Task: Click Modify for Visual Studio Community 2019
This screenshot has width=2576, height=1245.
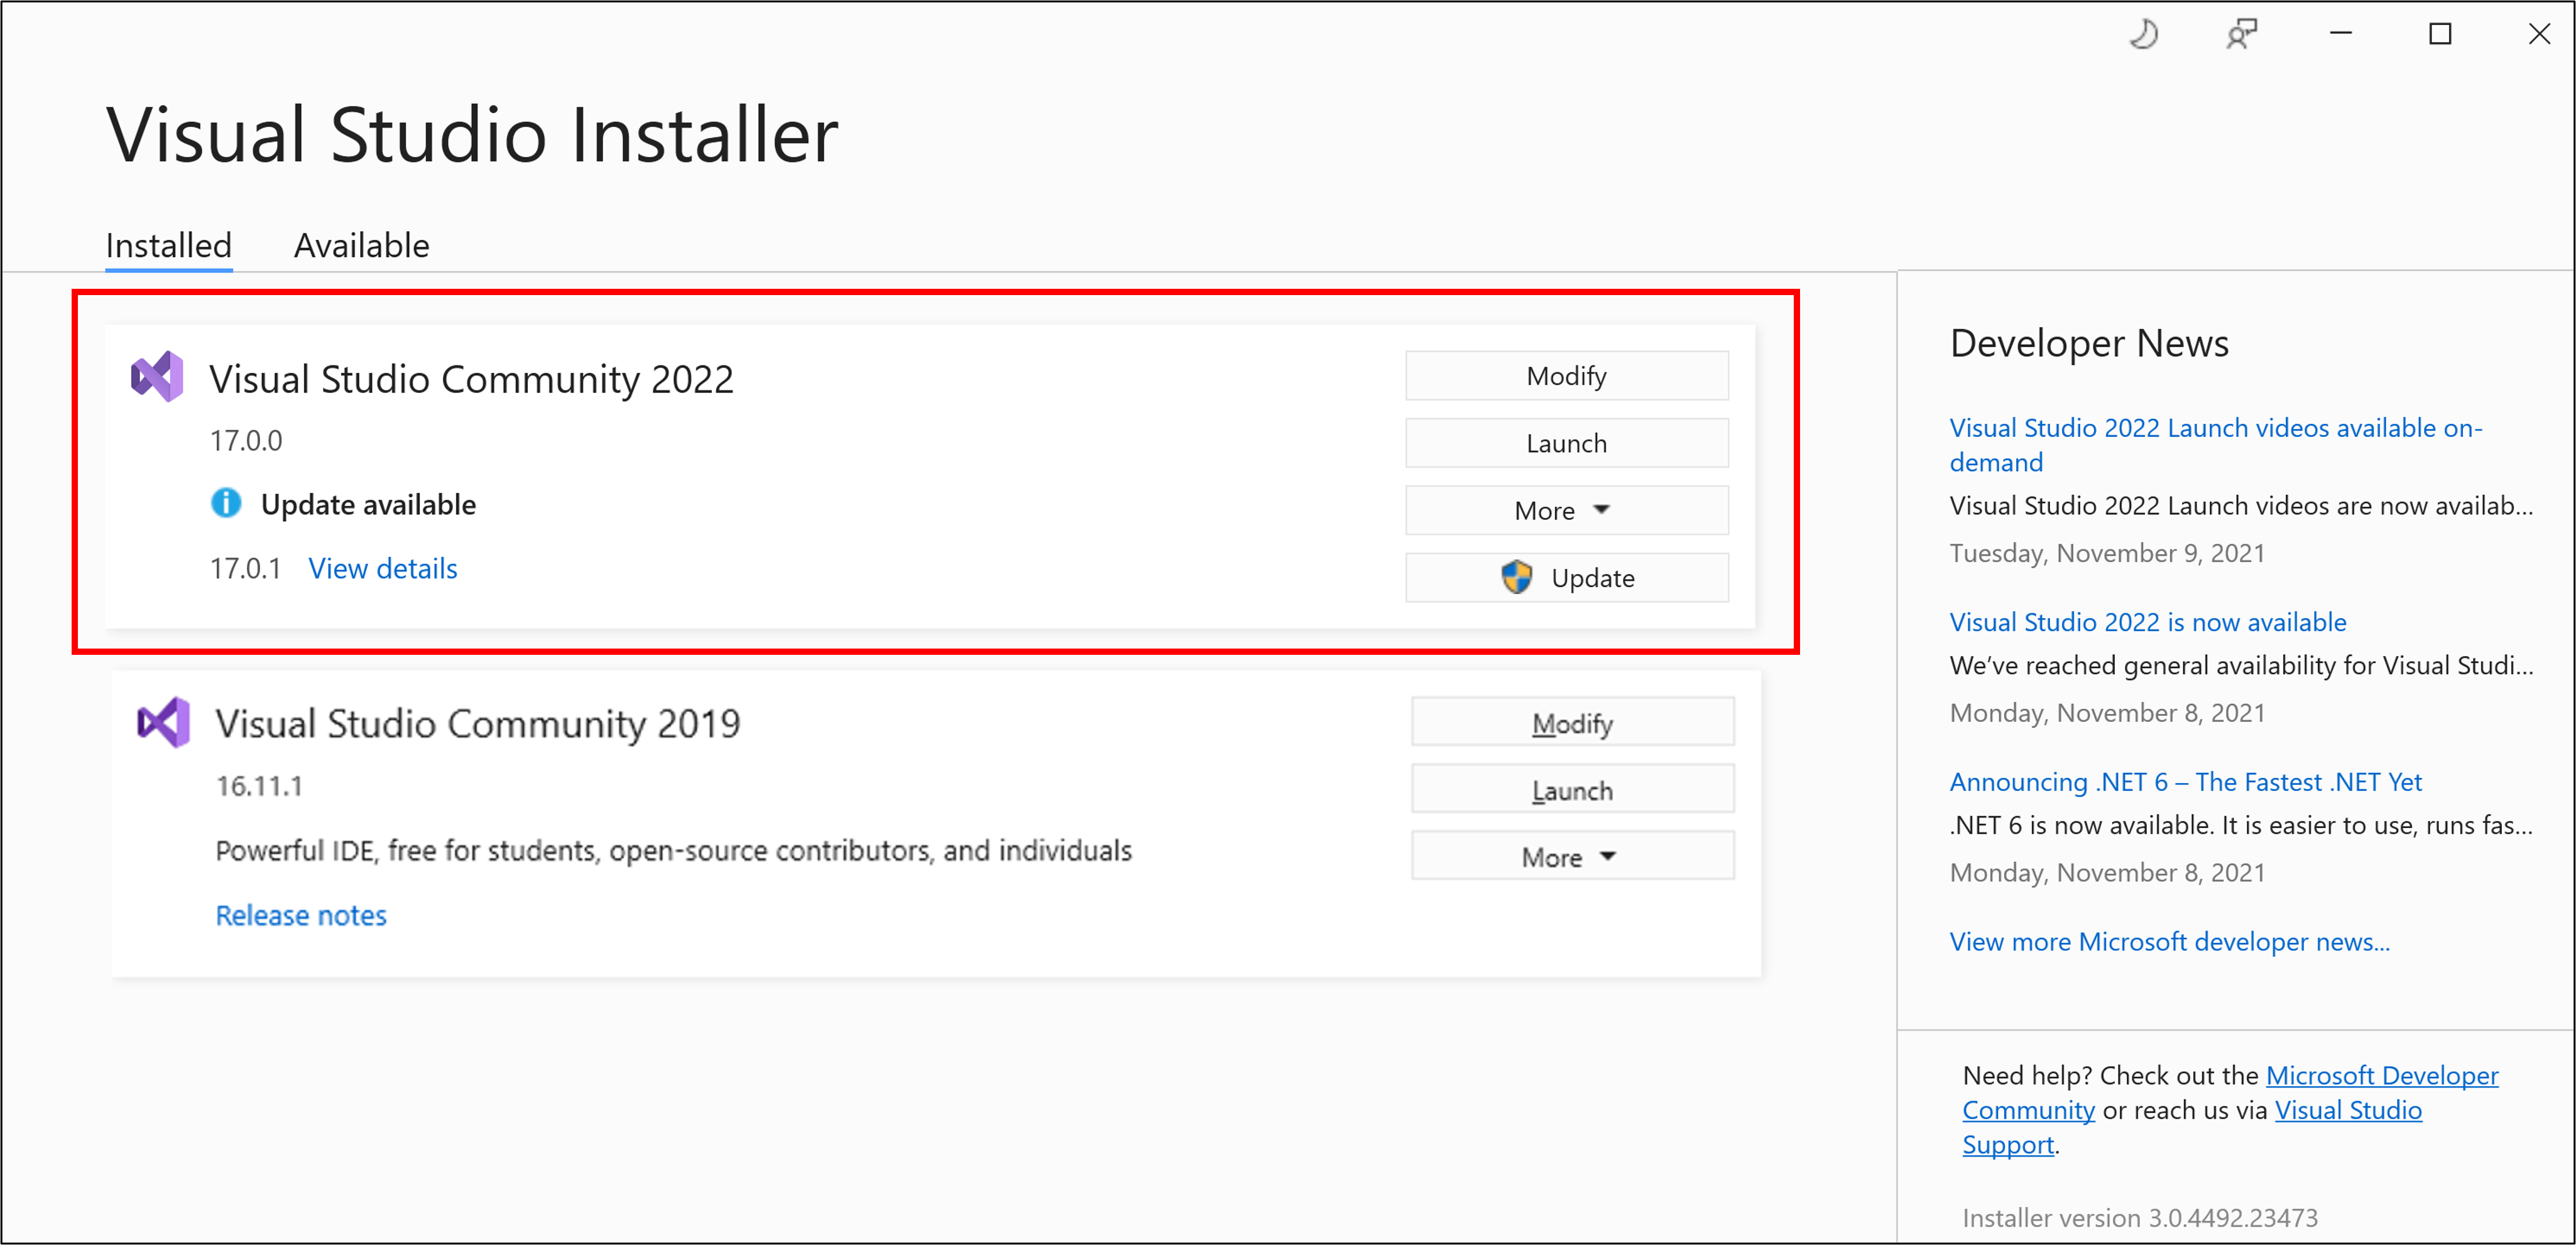Action: pyautogui.click(x=1568, y=721)
